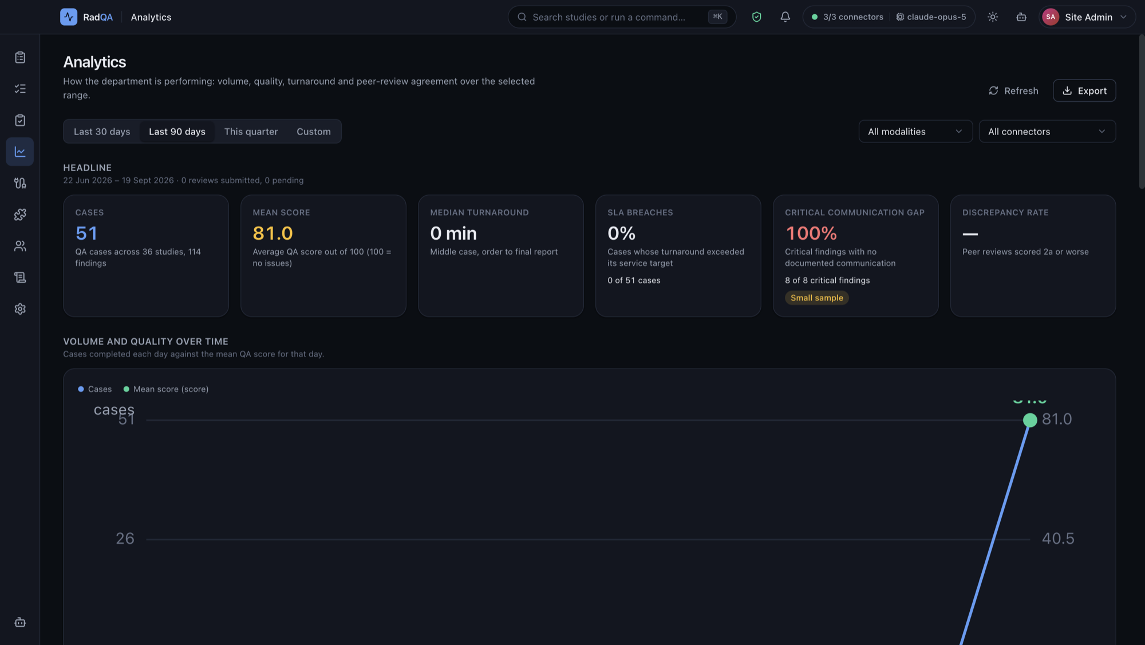This screenshot has width=1145, height=645.
Task: Click the 0 min median turnaround value
Action: pyautogui.click(x=453, y=234)
